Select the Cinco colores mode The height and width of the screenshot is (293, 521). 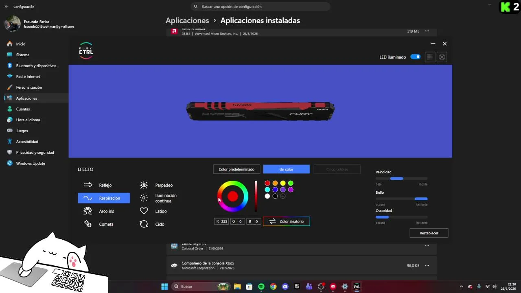(337, 169)
